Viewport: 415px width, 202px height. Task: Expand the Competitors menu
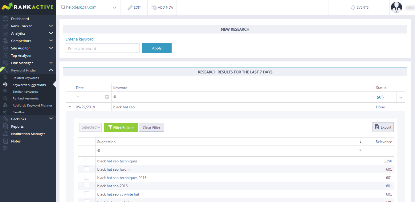[x=51, y=41]
